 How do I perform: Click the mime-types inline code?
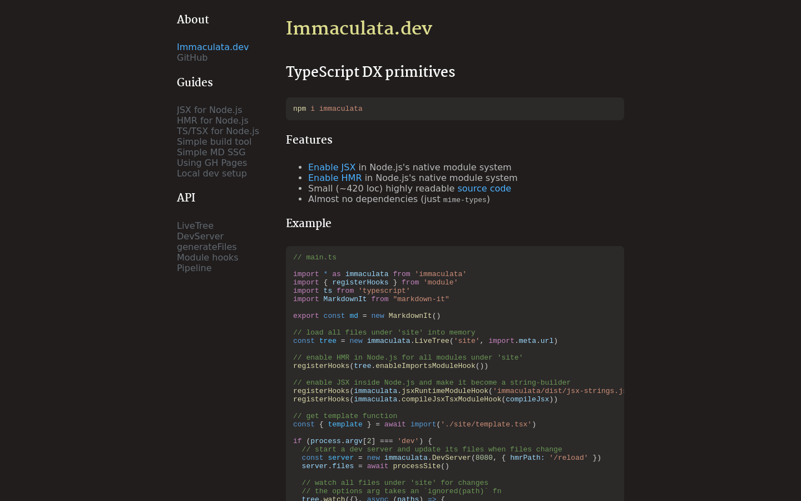click(465, 200)
